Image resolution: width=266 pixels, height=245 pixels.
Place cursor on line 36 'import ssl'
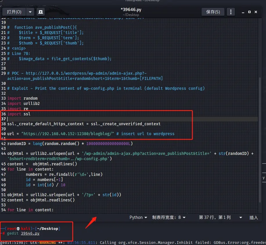(x=19, y=114)
